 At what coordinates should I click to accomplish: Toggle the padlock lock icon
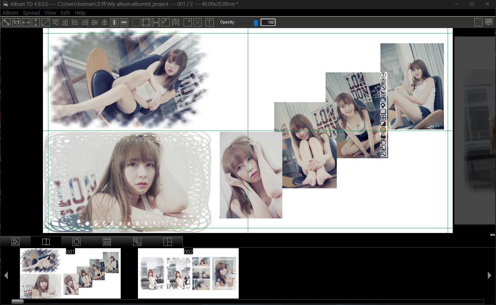383,136
